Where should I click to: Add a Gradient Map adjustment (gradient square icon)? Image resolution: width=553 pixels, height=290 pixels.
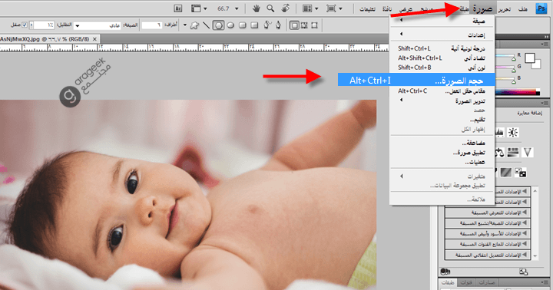point(505,173)
